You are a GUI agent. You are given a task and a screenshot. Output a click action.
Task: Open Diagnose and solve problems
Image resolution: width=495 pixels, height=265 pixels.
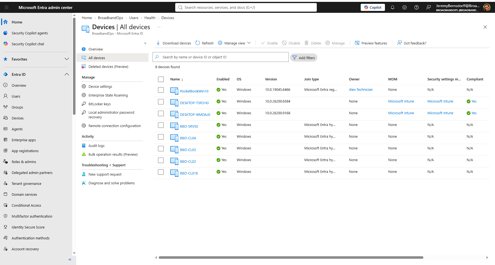[111, 183]
